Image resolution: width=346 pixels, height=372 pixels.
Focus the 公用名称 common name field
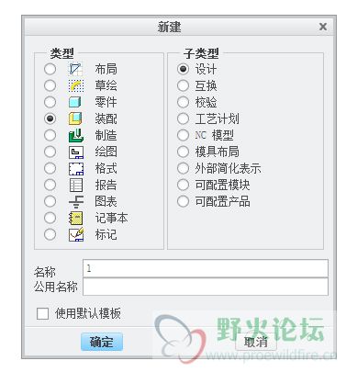tap(206, 287)
